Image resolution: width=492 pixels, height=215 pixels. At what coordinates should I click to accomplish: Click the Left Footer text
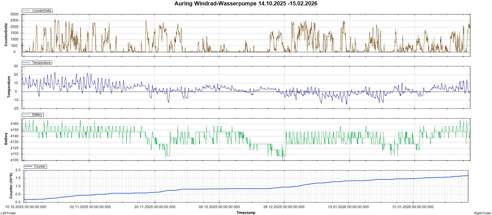point(8,213)
